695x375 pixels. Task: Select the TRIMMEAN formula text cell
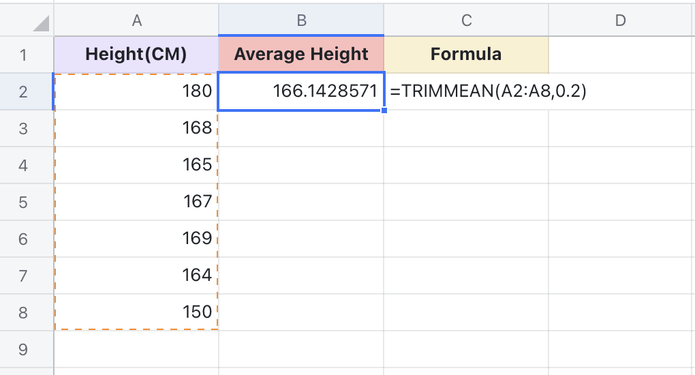pos(466,91)
